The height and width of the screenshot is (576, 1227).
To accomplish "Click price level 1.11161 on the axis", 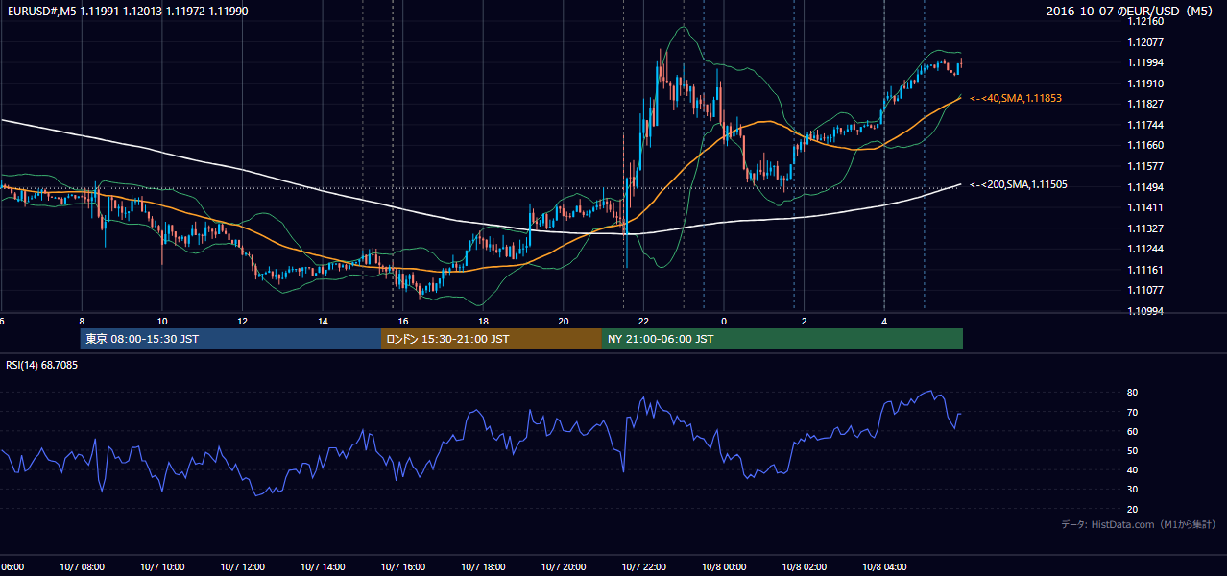I will [1145, 270].
